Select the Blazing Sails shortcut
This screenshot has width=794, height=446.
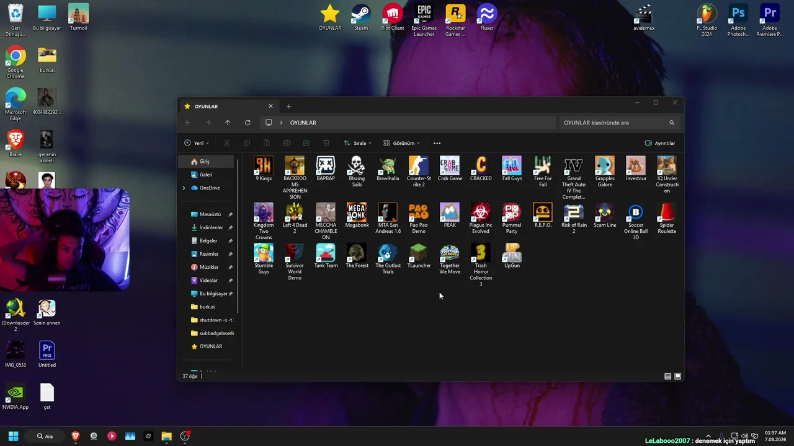coord(357,172)
